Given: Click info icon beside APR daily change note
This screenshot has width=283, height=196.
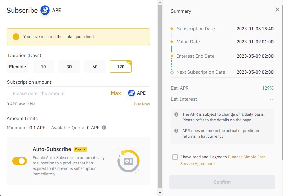Looking at the screenshot, I should [x=176, y=114].
